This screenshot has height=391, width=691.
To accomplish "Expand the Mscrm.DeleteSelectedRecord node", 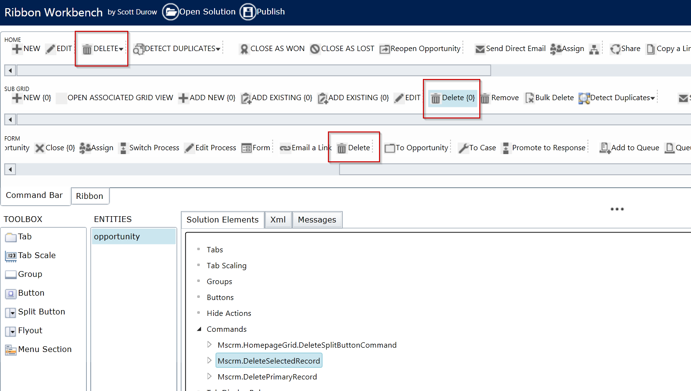I will click(209, 361).
